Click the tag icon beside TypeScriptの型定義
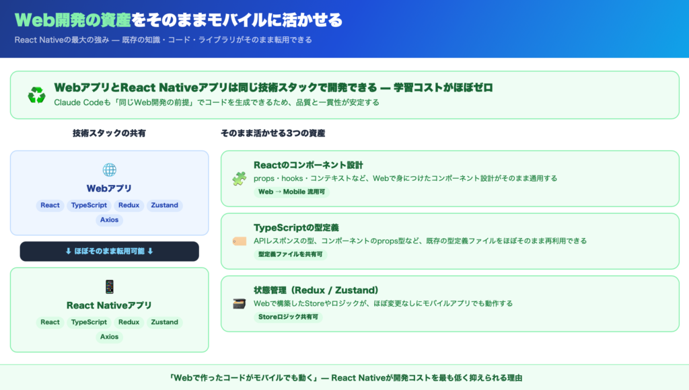This screenshot has height=390, width=689. coord(239,241)
